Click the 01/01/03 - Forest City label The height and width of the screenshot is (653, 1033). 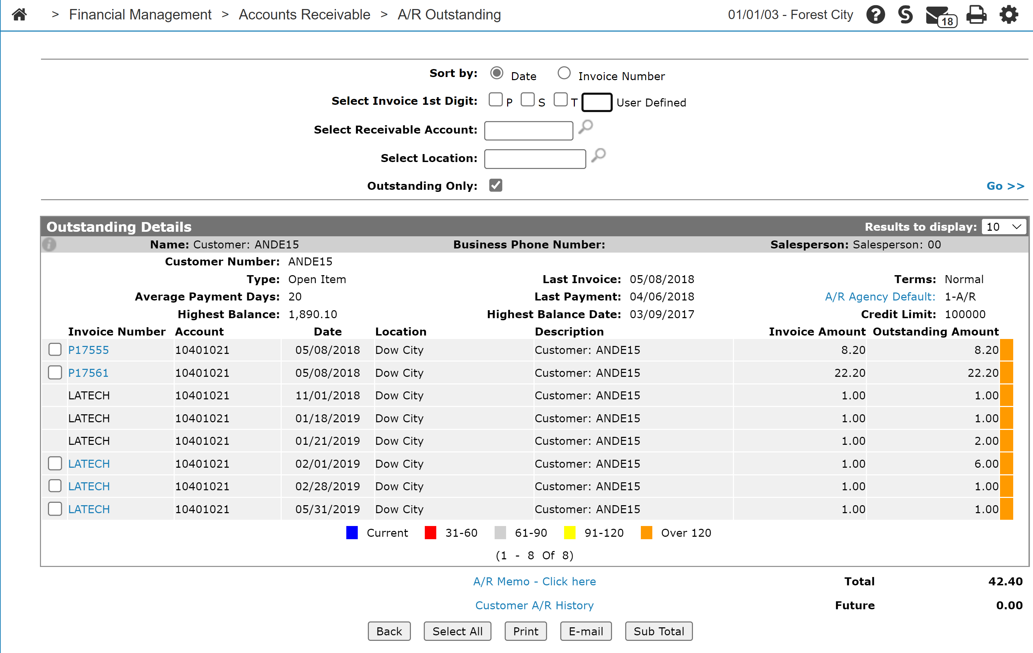point(790,15)
